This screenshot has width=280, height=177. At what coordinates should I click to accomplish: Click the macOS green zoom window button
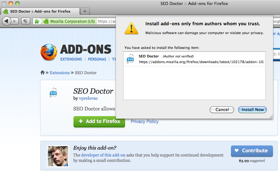pos(17,3)
